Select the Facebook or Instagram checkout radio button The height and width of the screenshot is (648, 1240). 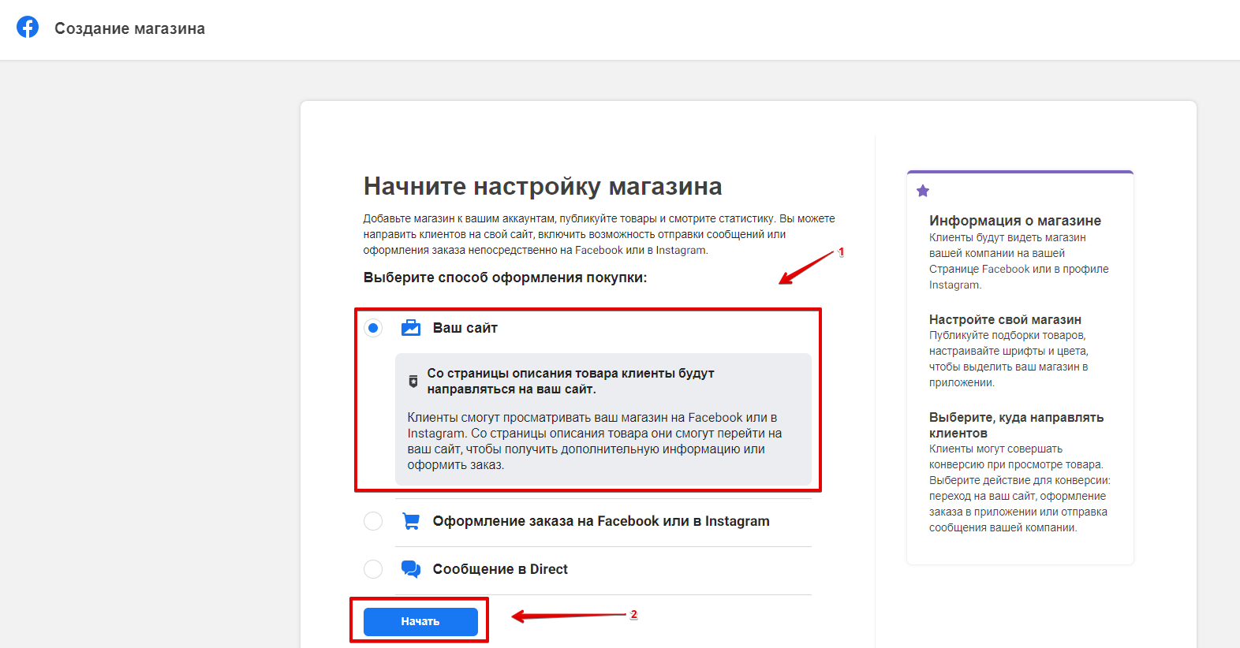(373, 521)
